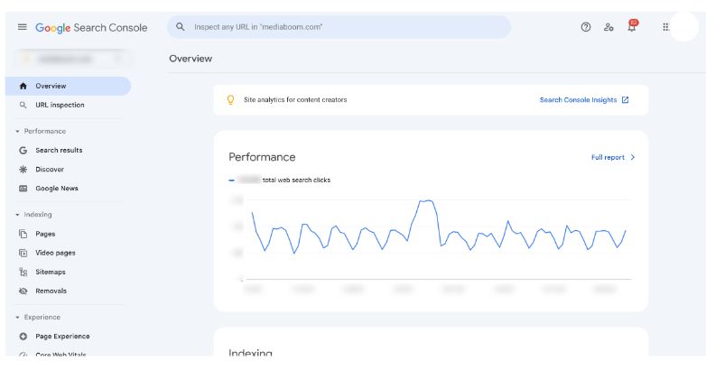
Task: Go to URL inspection
Action: pos(60,106)
